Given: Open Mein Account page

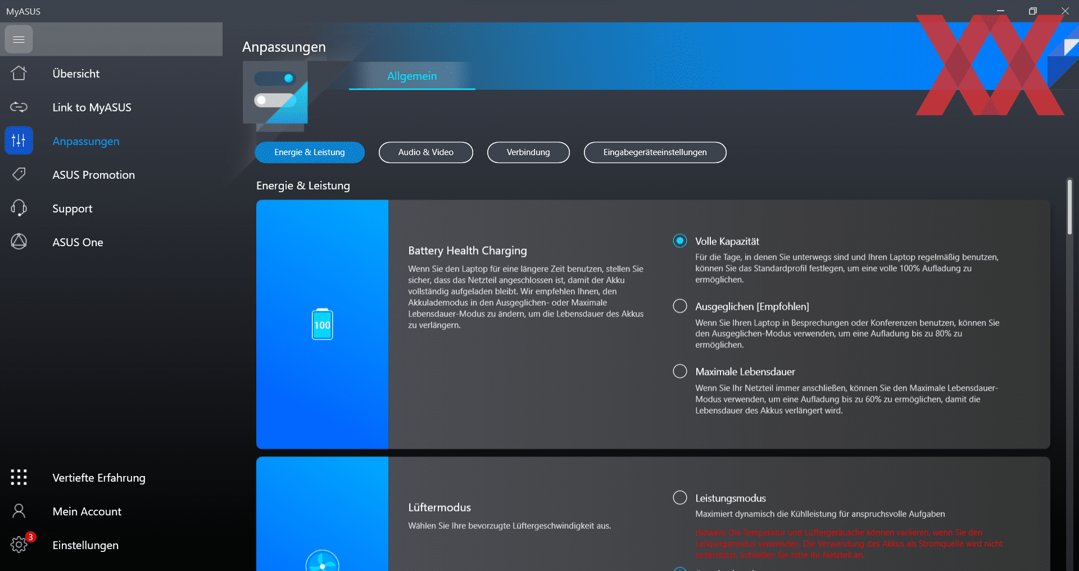Looking at the screenshot, I should coord(87,511).
